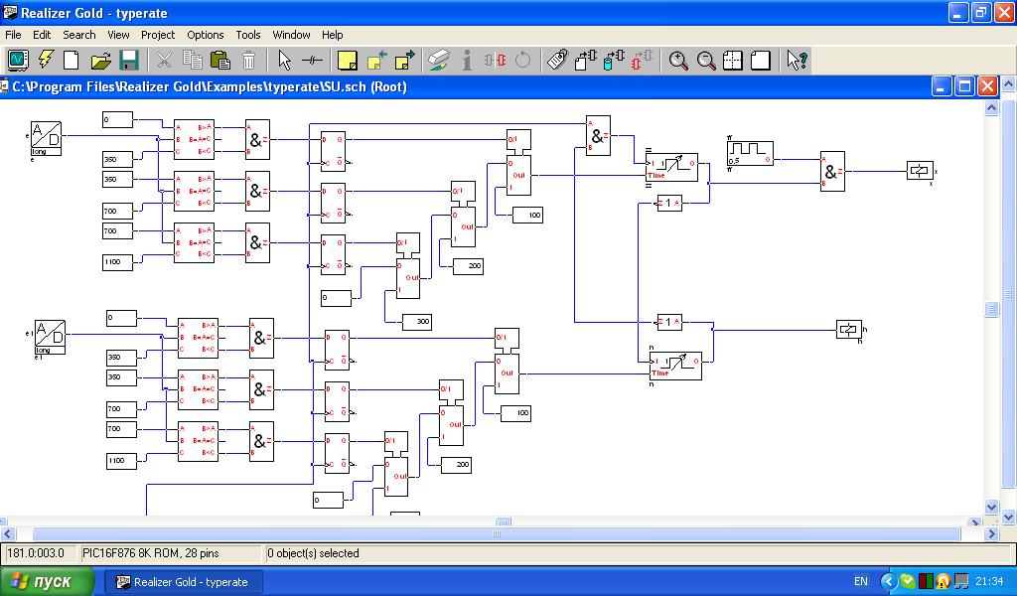The width and height of the screenshot is (1017, 596).
Task: Select the wire connection tool
Action: click(x=312, y=61)
